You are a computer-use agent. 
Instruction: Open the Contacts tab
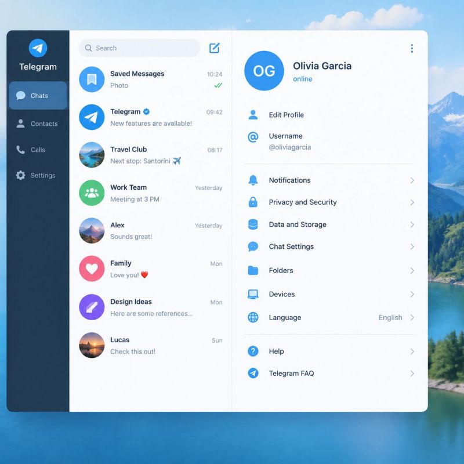click(x=38, y=124)
